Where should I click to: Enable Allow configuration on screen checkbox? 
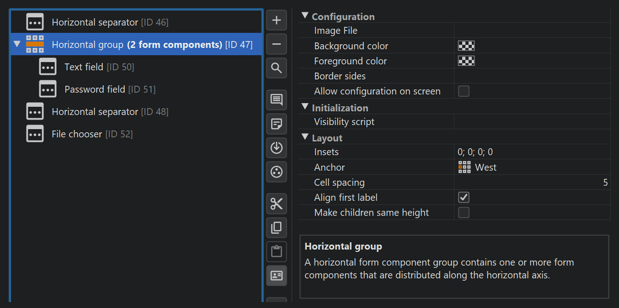click(464, 91)
